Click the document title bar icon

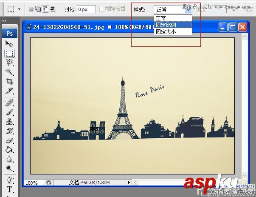tap(29, 27)
